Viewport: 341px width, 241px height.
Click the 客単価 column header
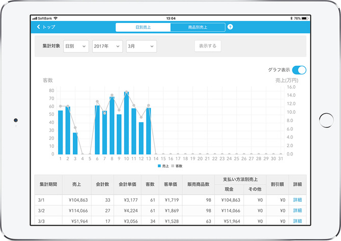pyautogui.click(x=170, y=184)
